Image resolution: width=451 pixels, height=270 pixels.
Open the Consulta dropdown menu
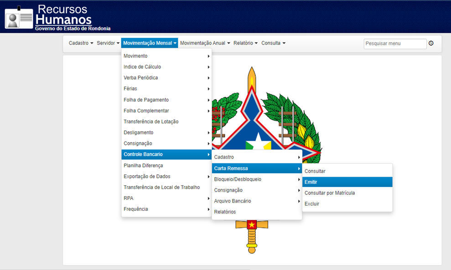click(273, 43)
